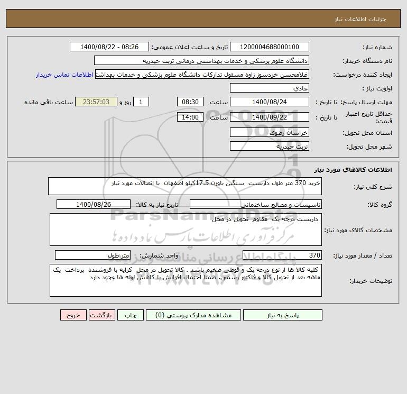
Task: Click the label واحد شمارش
Action: (159, 255)
